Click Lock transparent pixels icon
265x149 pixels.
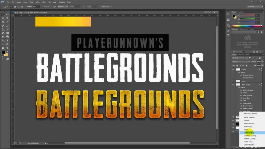237,66
